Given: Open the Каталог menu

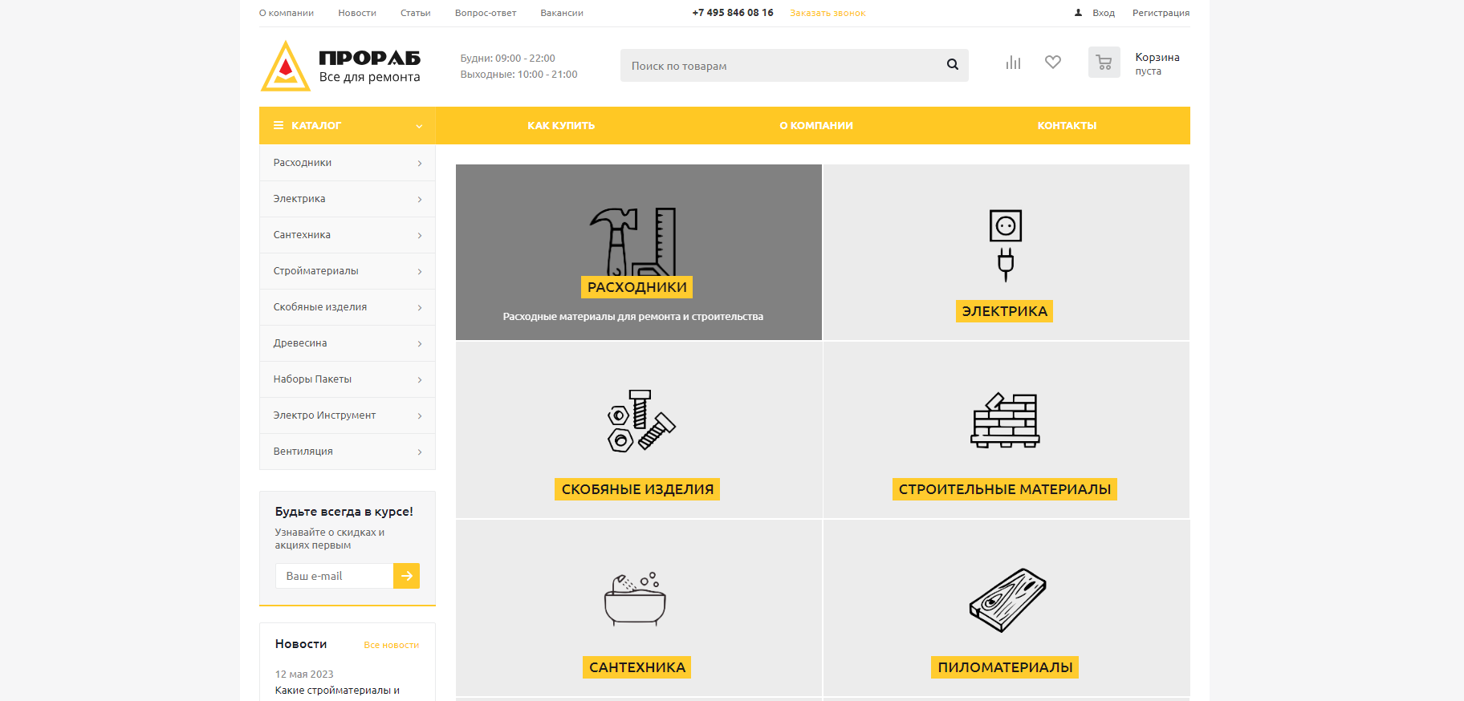Looking at the screenshot, I should [x=347, y=126].
